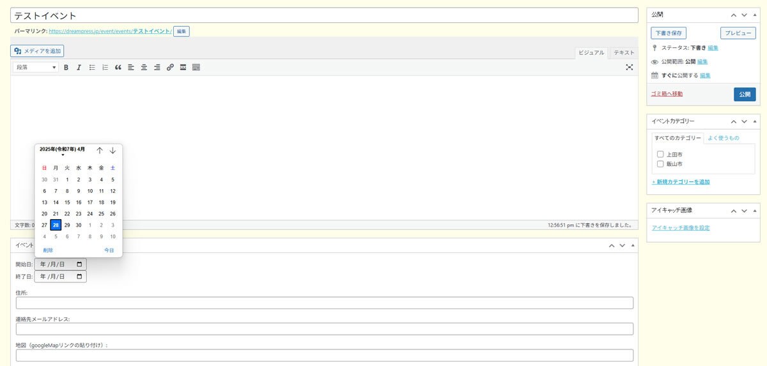Click + 新規カテゴリーを追加 link
Screen dimensions: 767x366
681,182
